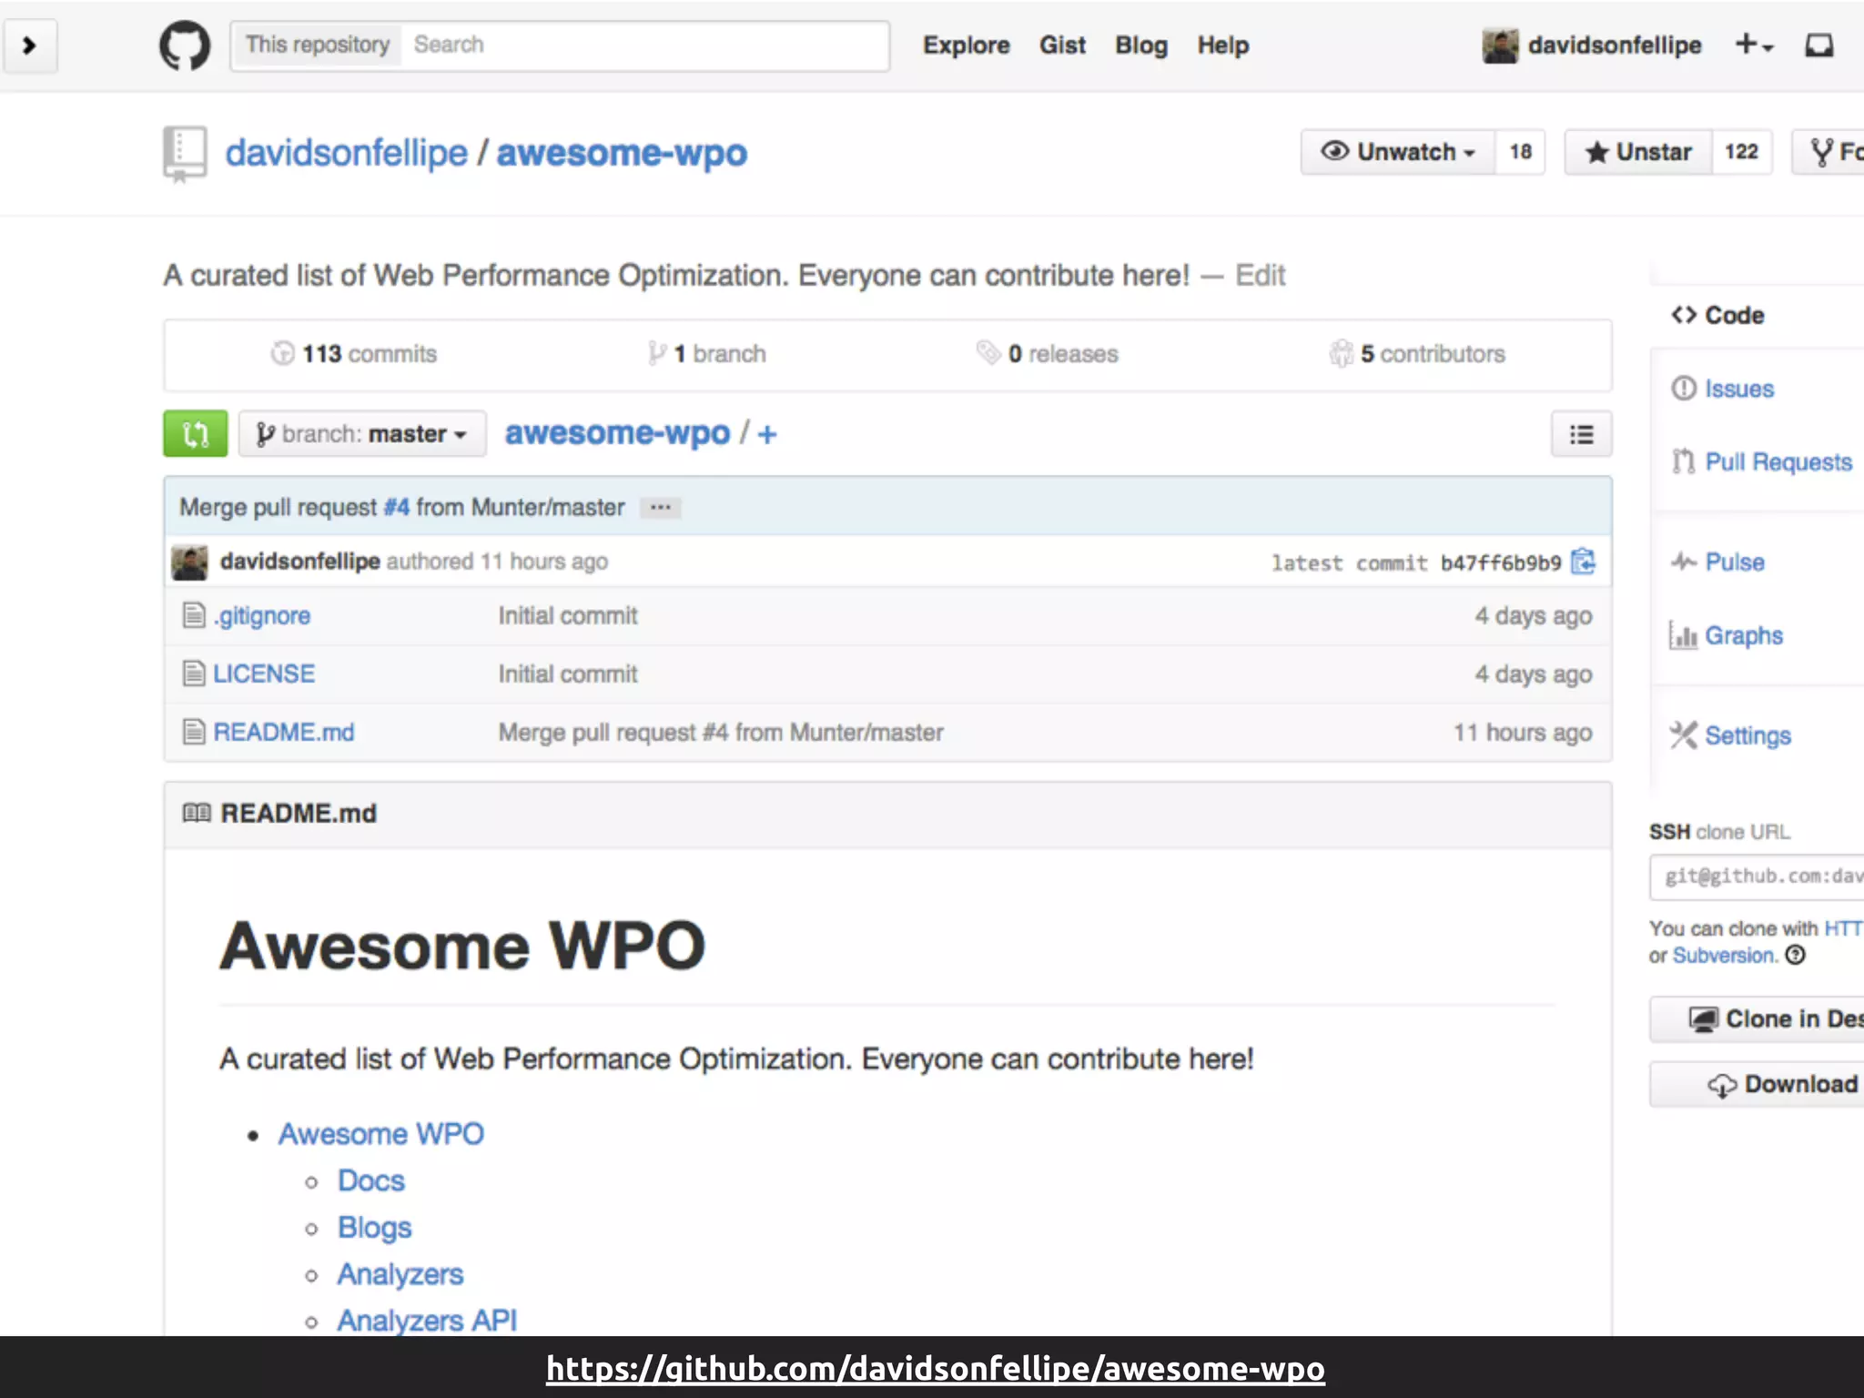Open the notifications inbox icon in header
The width and height of the screenshot is (1864, 1398).
tap(1818, 46)
